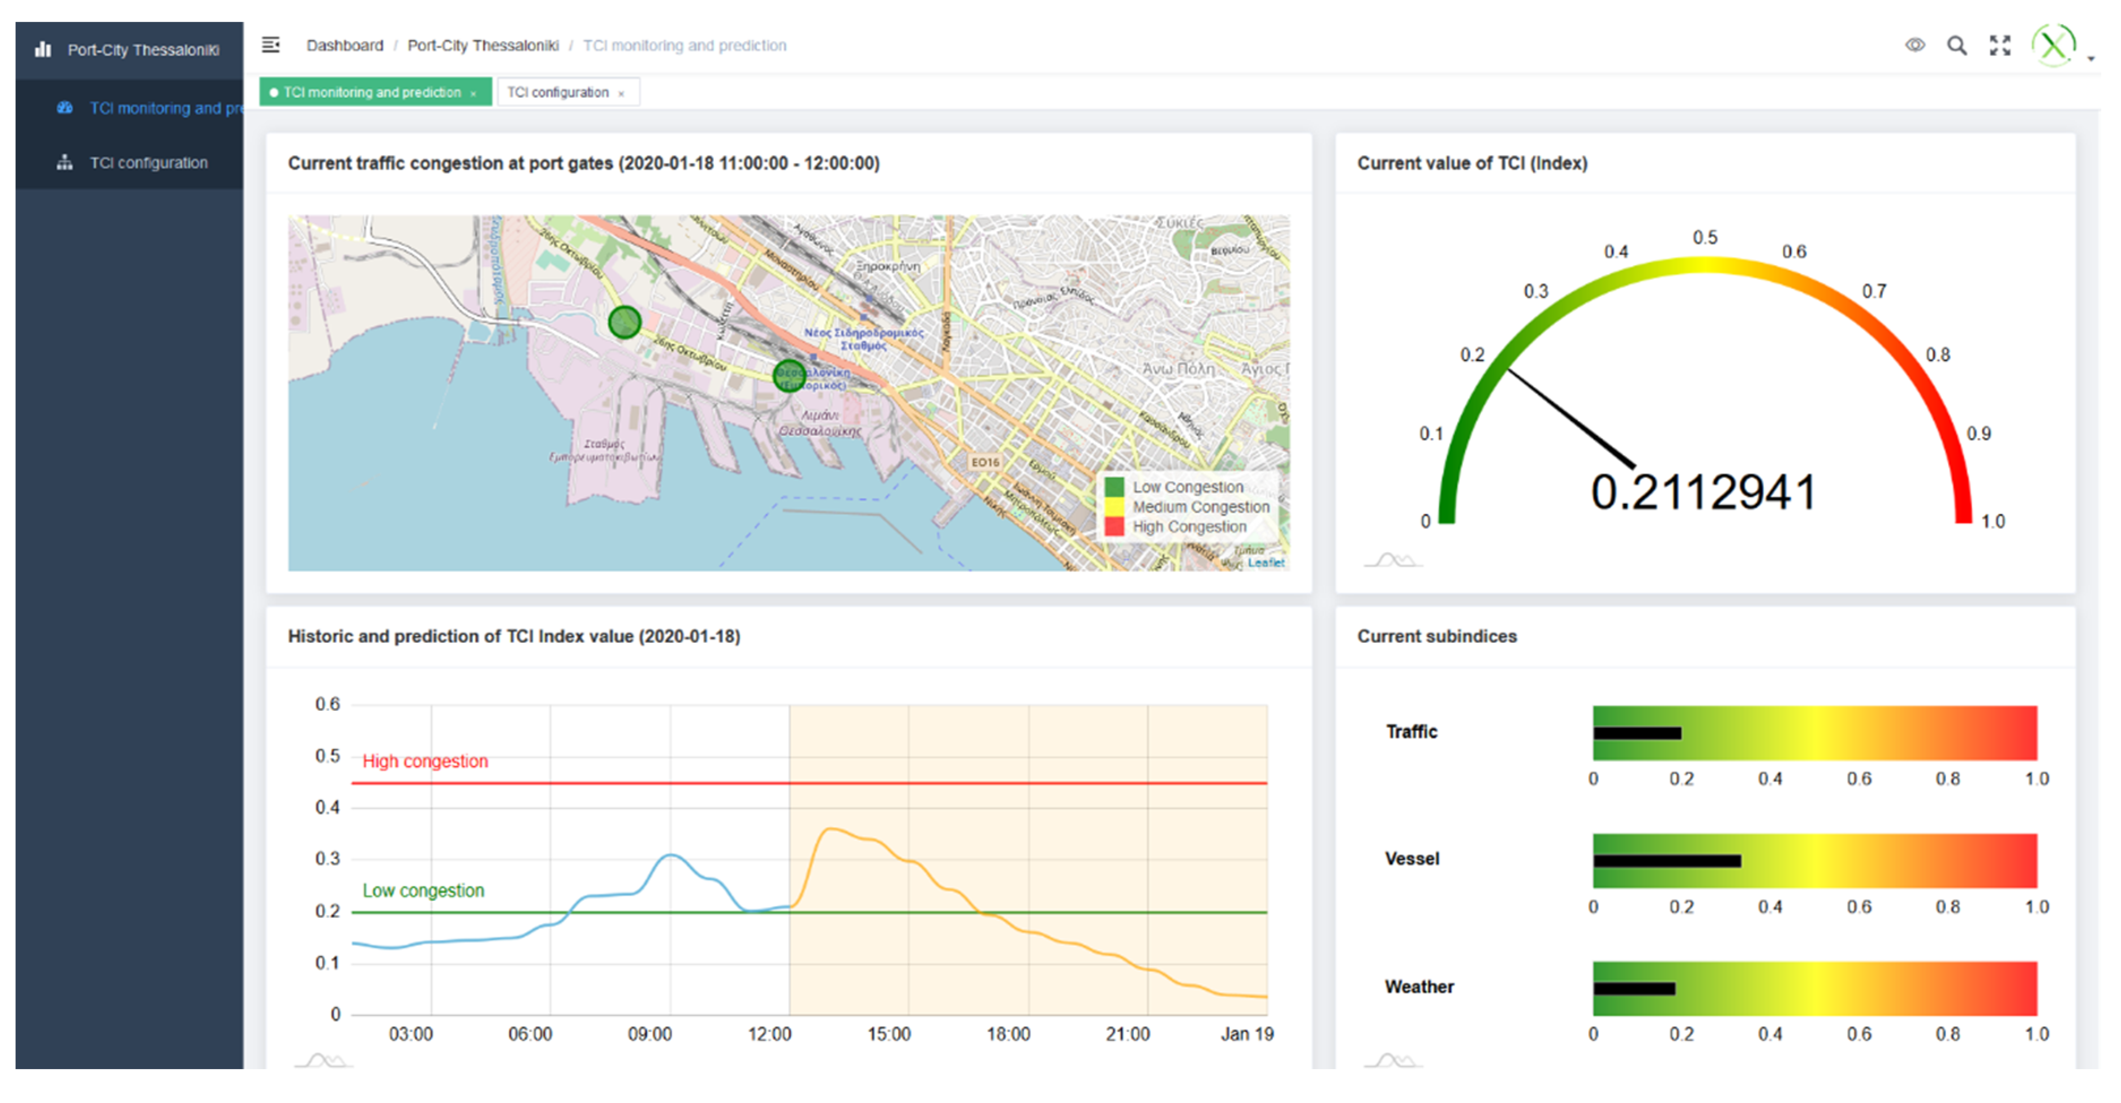Image resolution: width=2121 pixels, height=1103 pixels.
Task: Click the hamburger sidebar collapse icon
Action: click(x=270, y=45)
